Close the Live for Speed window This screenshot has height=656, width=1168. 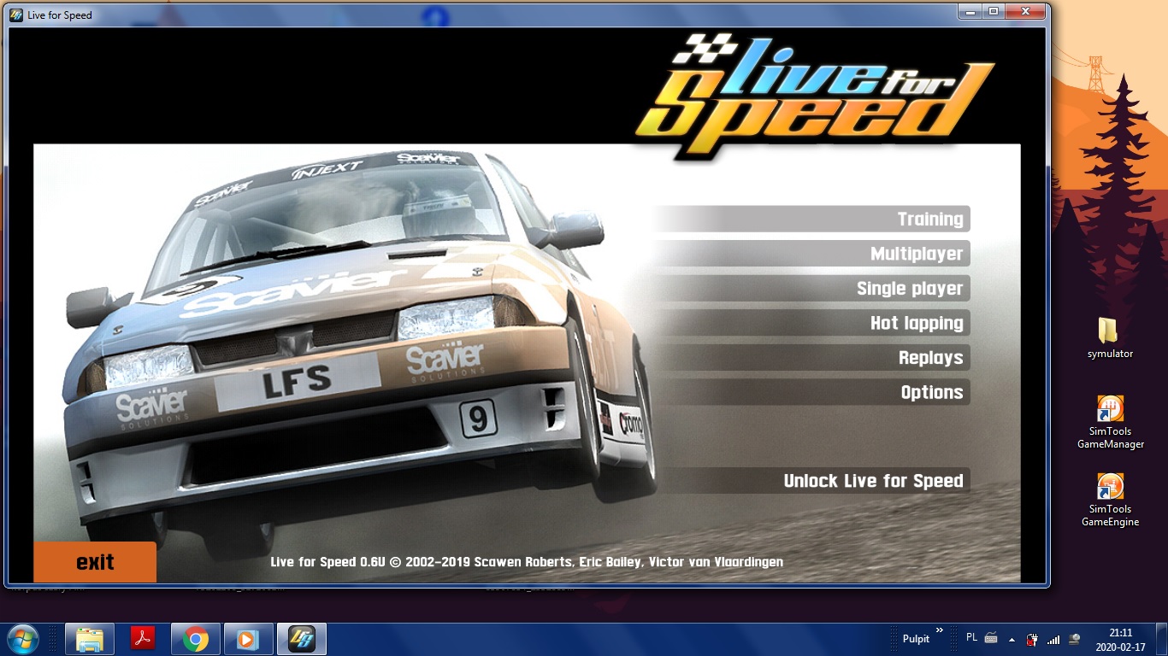tap(1024, 11)
